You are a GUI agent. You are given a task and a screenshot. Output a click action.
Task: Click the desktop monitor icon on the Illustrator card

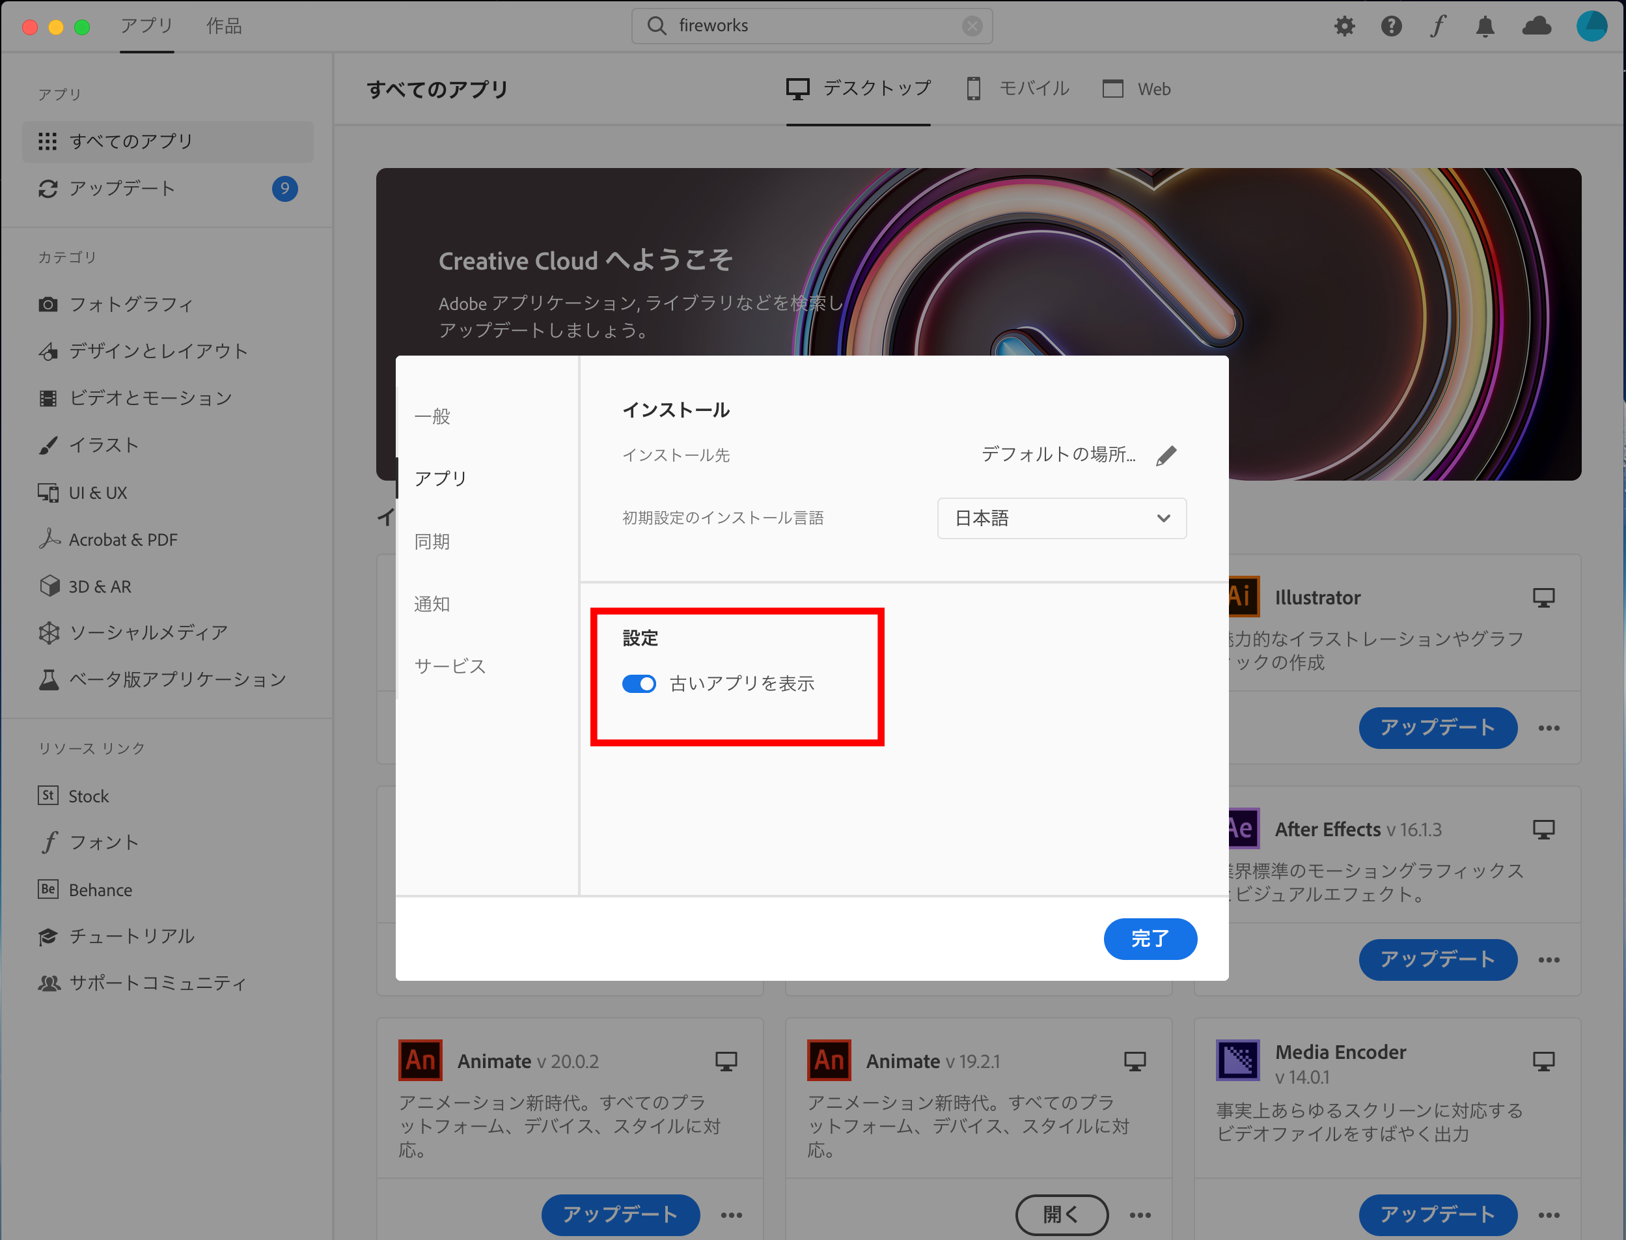tap(1543, 598)
